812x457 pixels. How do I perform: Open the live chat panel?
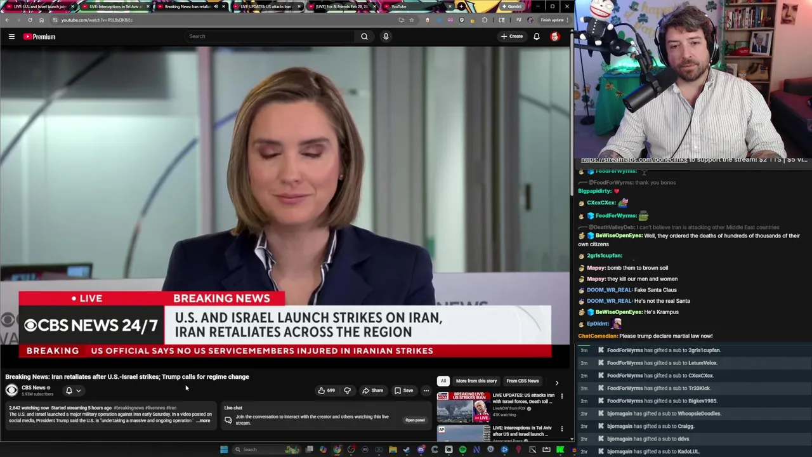[x=415, y=420]
